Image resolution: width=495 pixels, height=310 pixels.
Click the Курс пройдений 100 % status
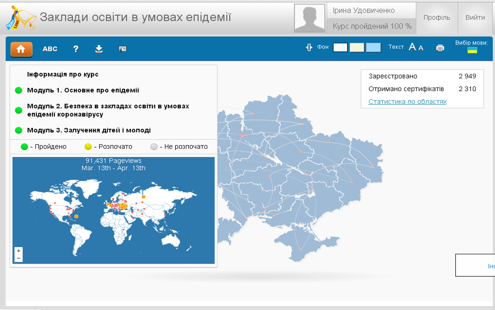click(x=372, y=26)
